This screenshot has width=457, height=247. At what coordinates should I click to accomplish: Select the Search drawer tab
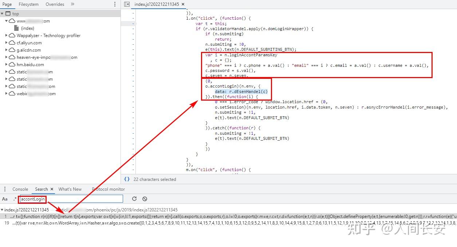(42, 189)
